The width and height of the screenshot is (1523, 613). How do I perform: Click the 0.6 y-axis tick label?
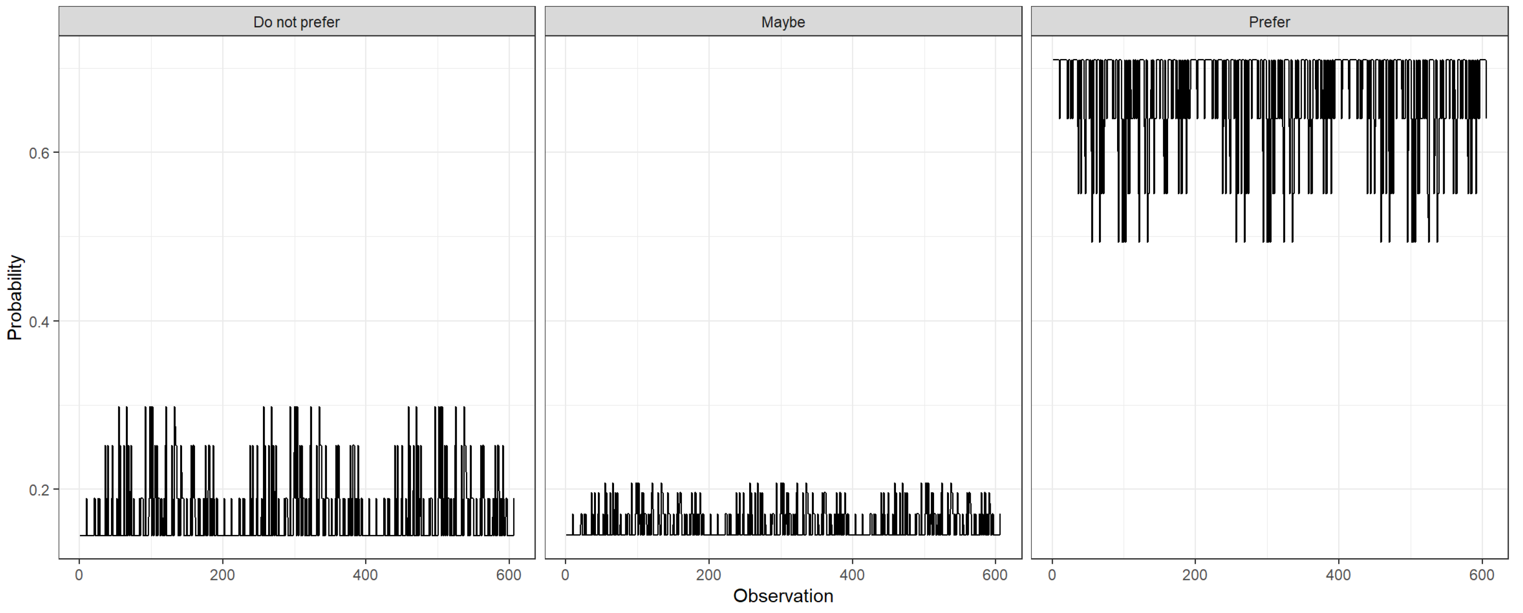pyautogui.click(x=39, y=153)
